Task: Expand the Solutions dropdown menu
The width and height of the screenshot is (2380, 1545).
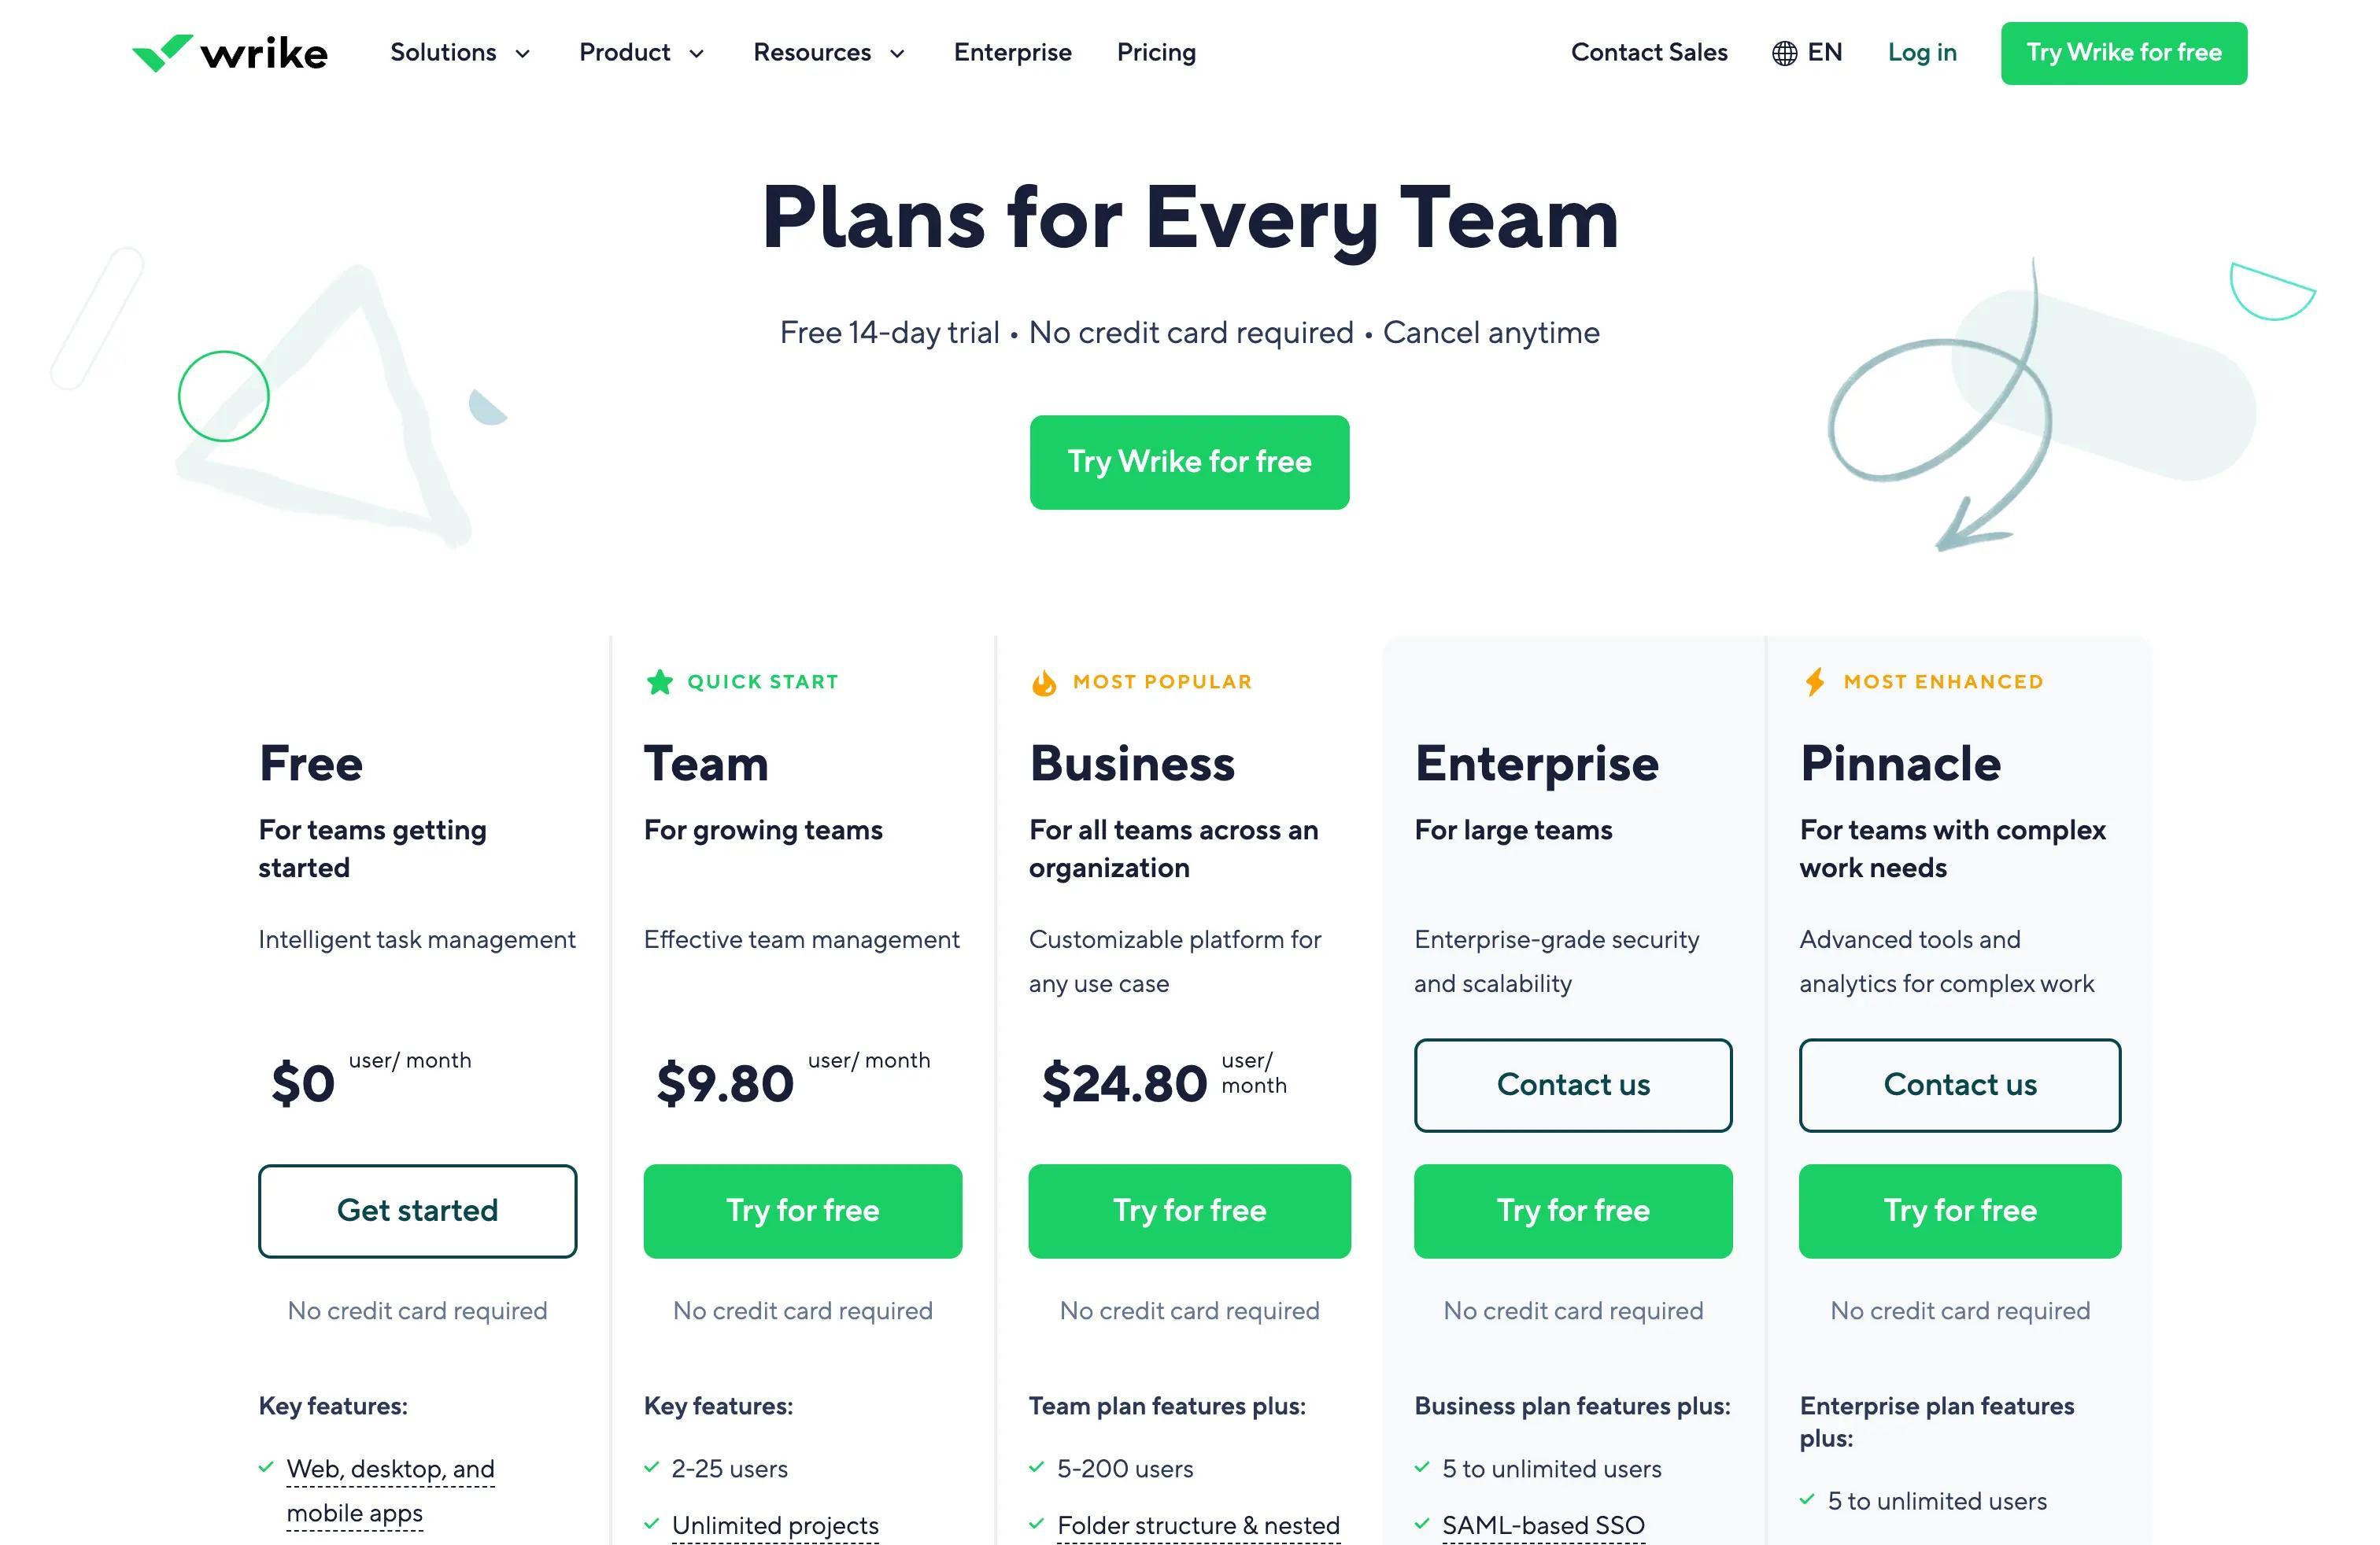Action: click(458, 52)
